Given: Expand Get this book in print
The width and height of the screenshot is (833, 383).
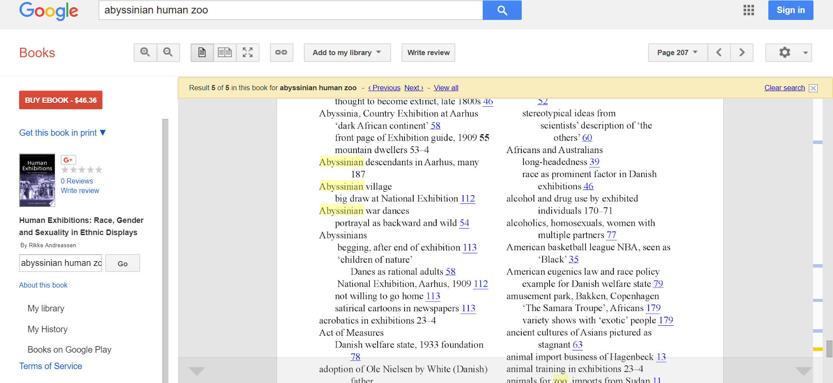Looking at the screenshot, I should coord(63,133).
